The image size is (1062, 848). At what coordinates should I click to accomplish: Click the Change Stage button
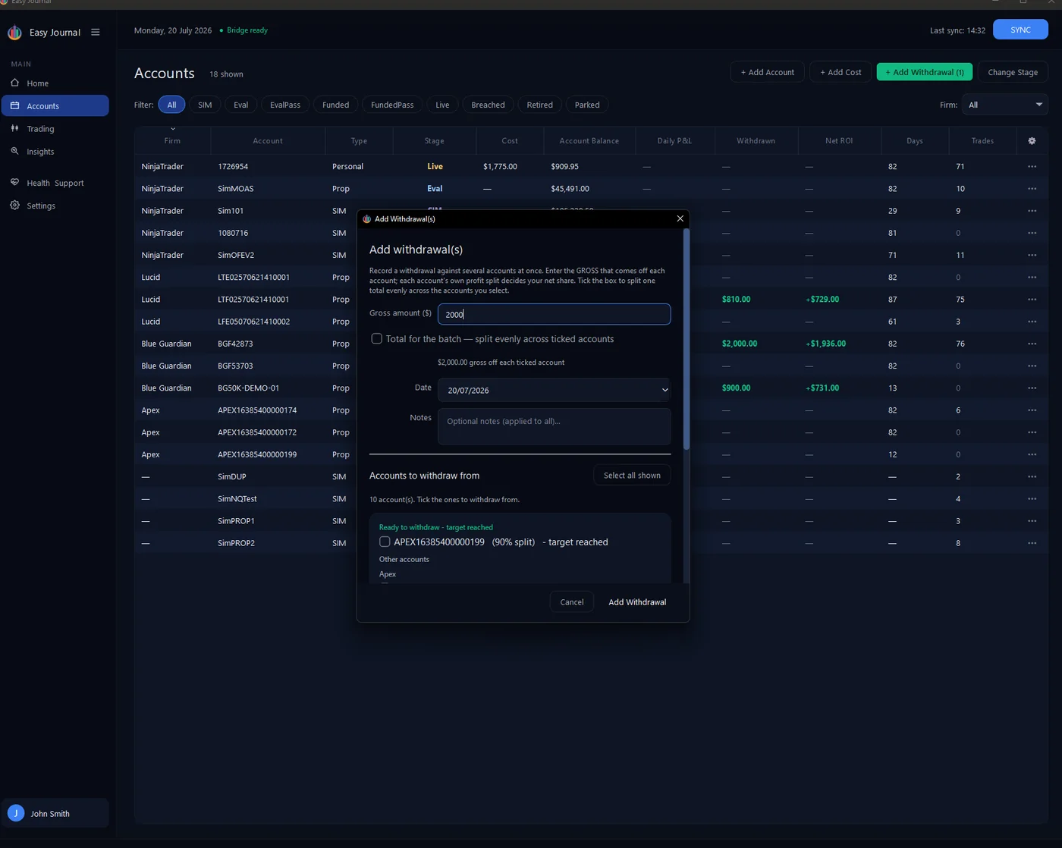click(1013, 72)
